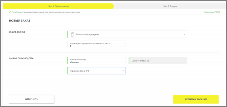Click the "Контактное лицо" input with Иванова
227x107 pixels.
[x=96, y=61]
